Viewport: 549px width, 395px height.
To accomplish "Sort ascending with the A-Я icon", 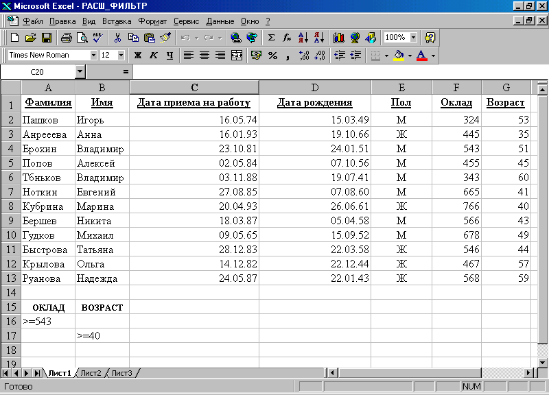I will [303, 38].
